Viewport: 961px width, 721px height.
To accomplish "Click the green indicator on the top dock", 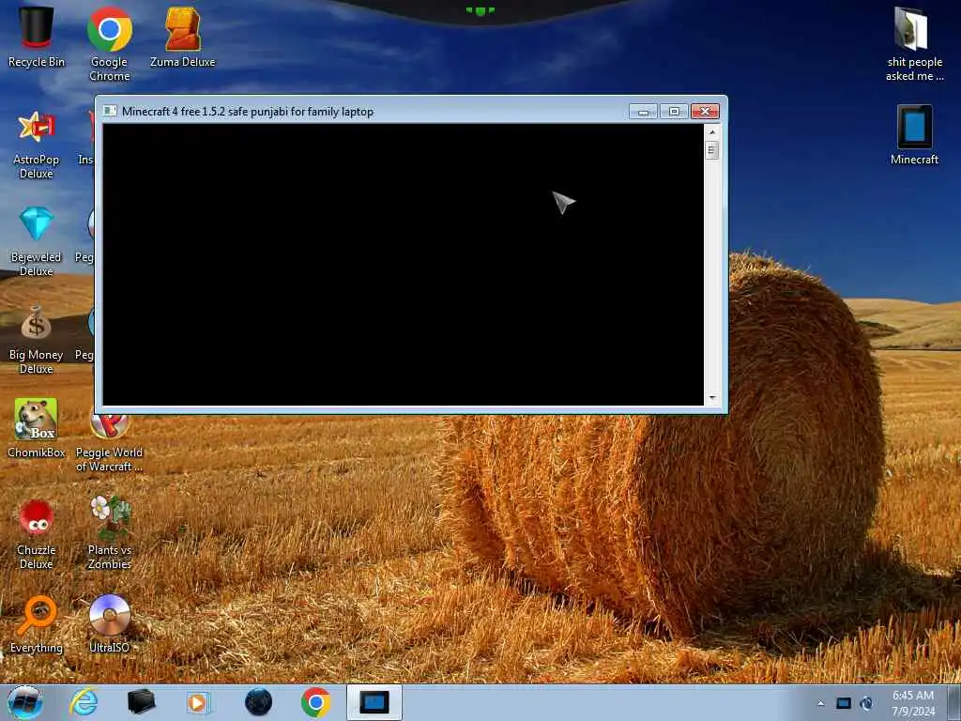I will pyautogui.click(x=480, y=10).
